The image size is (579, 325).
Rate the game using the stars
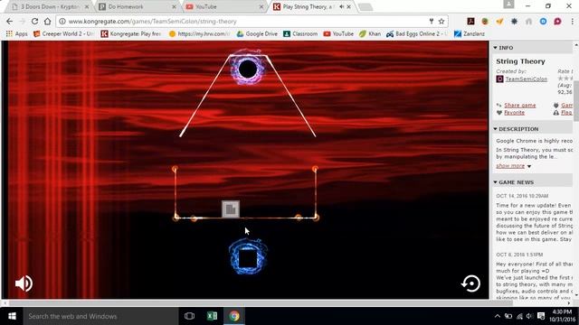(x=565, y=79)
